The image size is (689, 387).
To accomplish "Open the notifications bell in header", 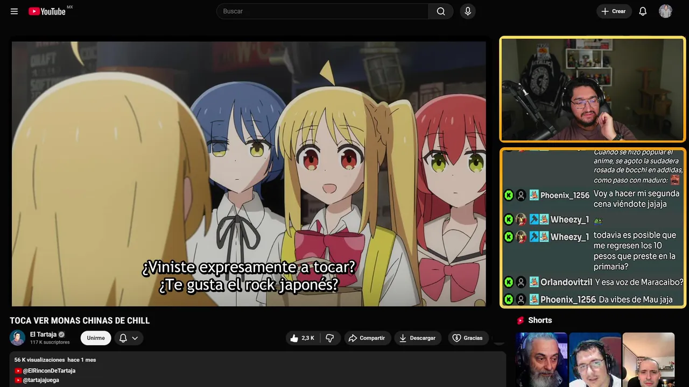I will click(x=643, y=11).
